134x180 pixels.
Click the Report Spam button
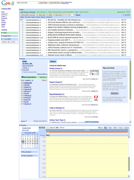click(42, 15)
